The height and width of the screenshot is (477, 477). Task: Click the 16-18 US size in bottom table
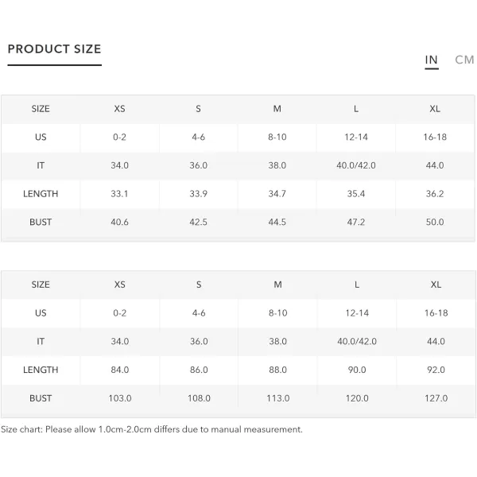coord(436,312)
